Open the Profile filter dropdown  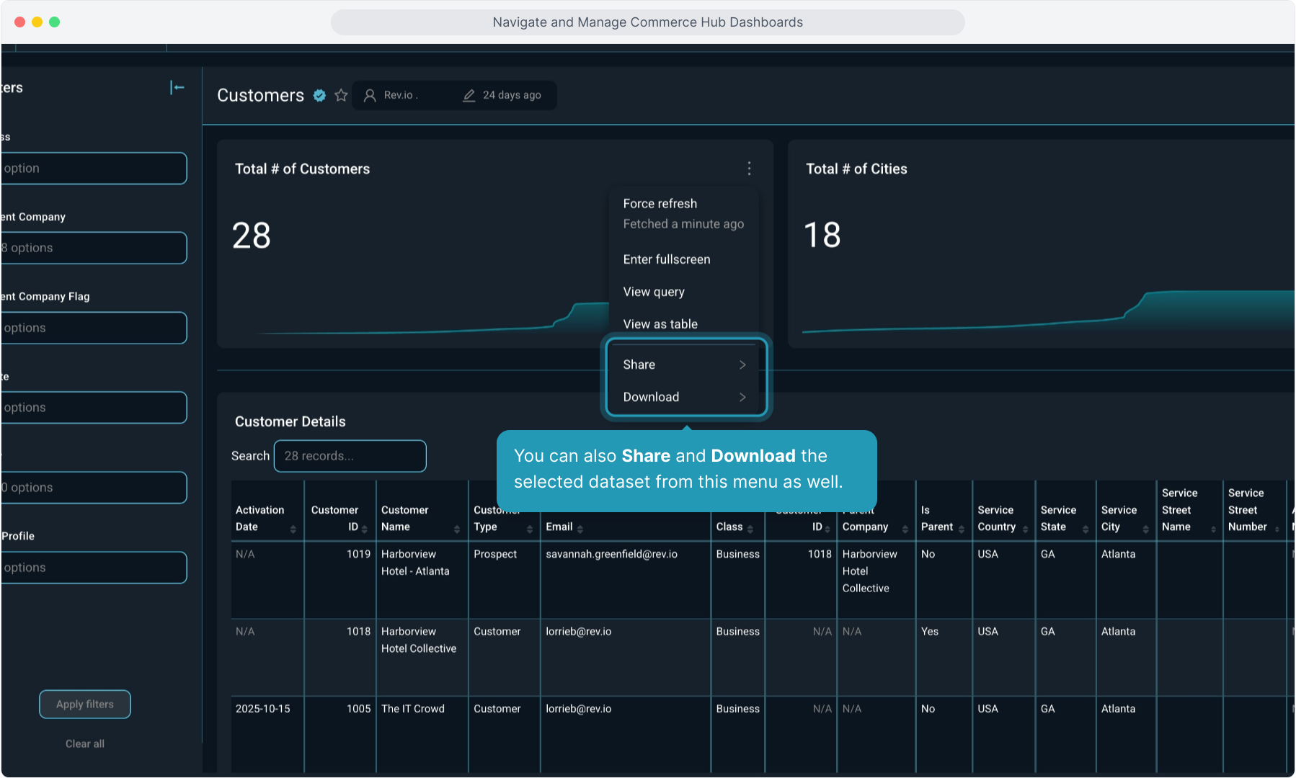click(94, 568)
